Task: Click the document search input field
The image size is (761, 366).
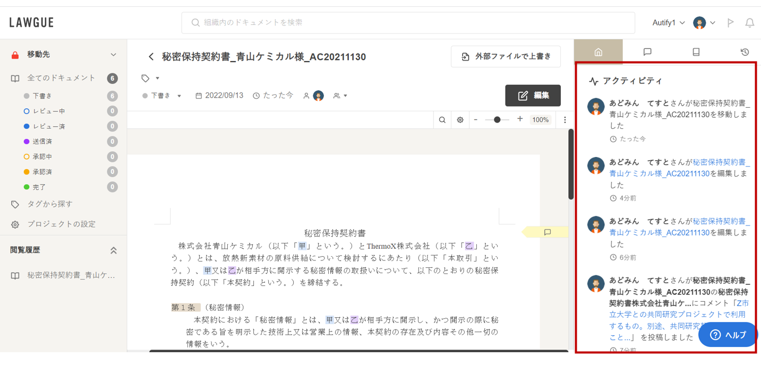Action: [x=408, y=23]
